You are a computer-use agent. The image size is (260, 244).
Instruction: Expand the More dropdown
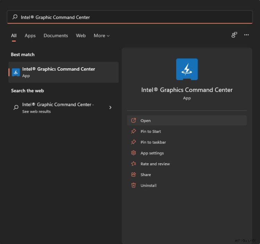(102, 36)
